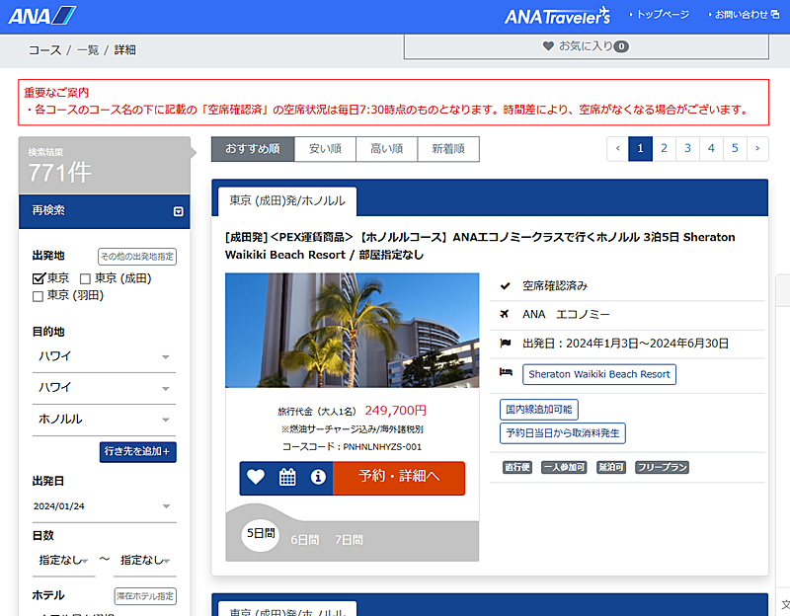Open the トップページ link
Viewport: 790px width, 616px height.
tap(660, 15)
